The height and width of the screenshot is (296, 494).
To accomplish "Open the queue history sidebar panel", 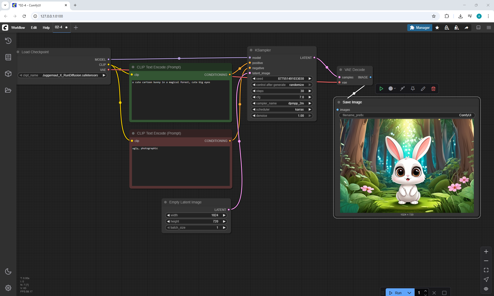I will pos(8,41).
